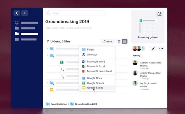185x114 pixels.
Task: Create a Google Slides file
Action: (97, 88)
